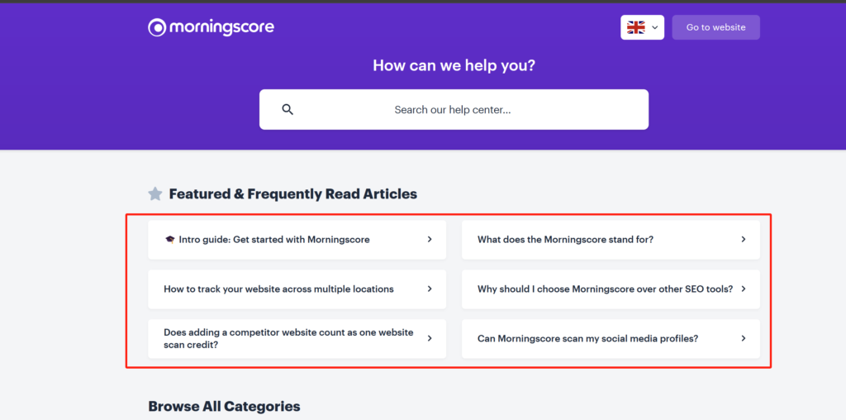Focus the Search our help center field

454,110
